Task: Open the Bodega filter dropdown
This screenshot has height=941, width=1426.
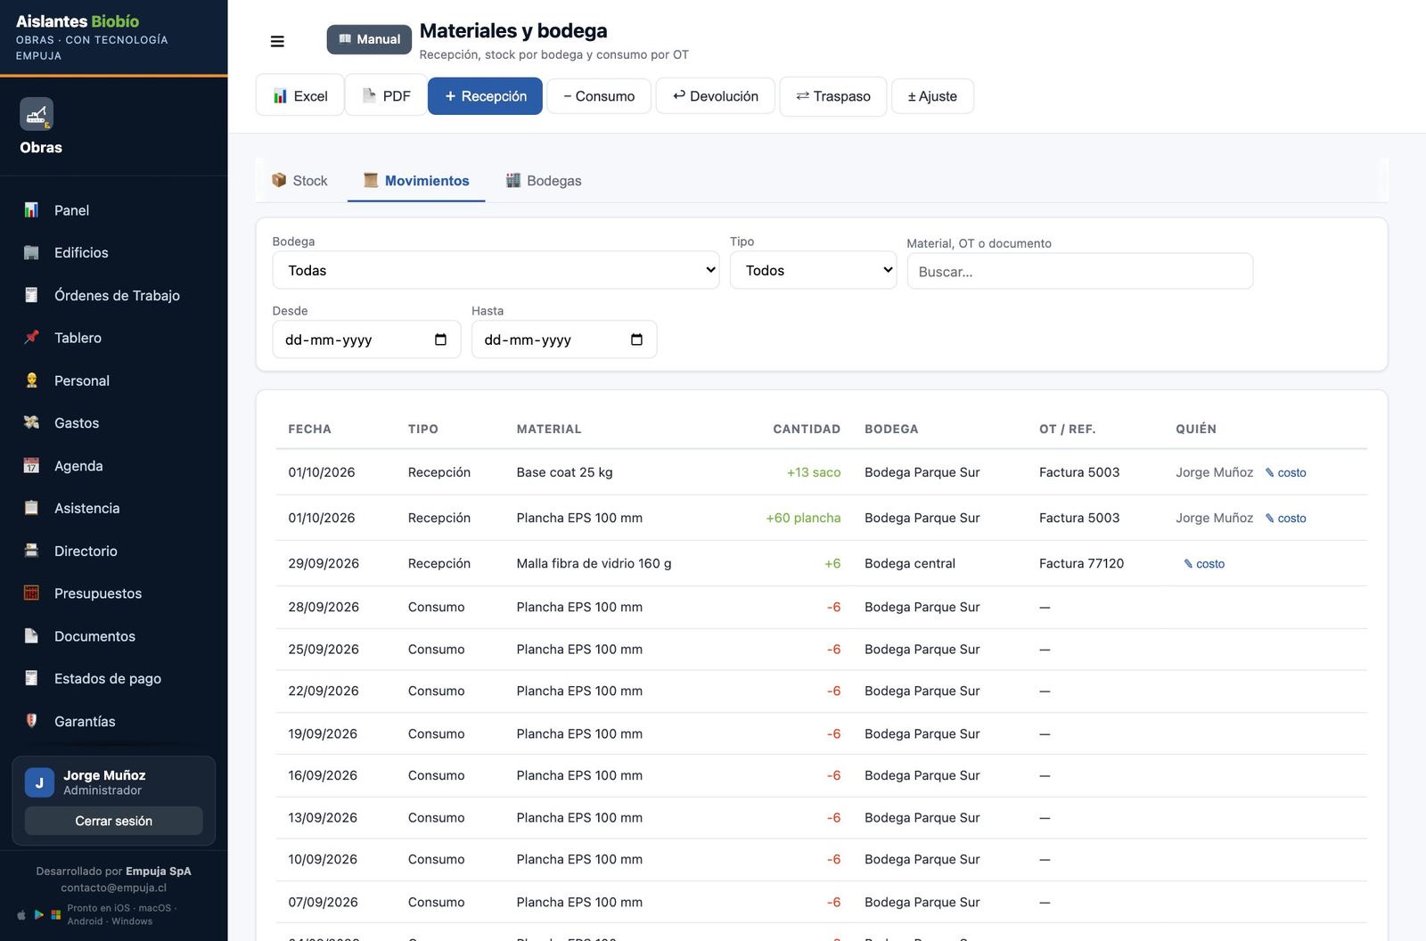Action: [496, 270]
